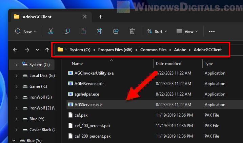Sort by Name column header

click(x=77, y=64)
